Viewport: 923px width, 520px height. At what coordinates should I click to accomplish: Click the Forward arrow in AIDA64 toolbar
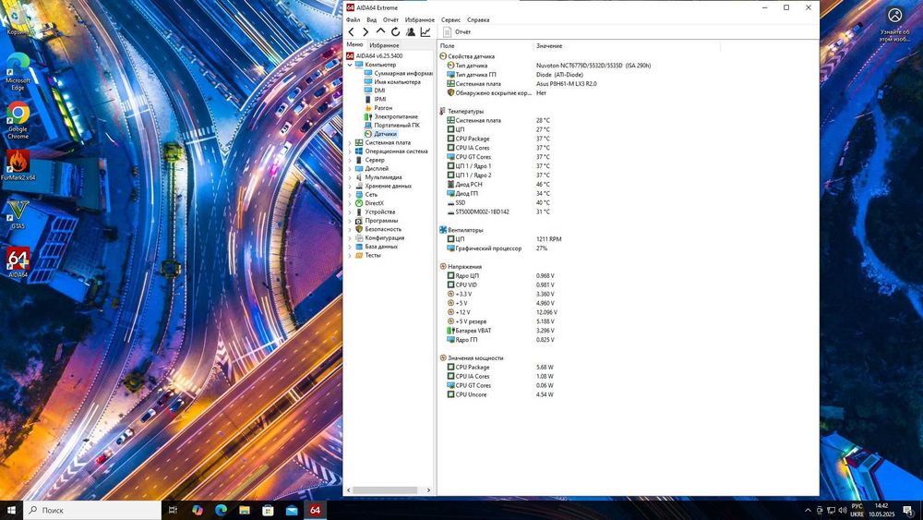[365, 31]
